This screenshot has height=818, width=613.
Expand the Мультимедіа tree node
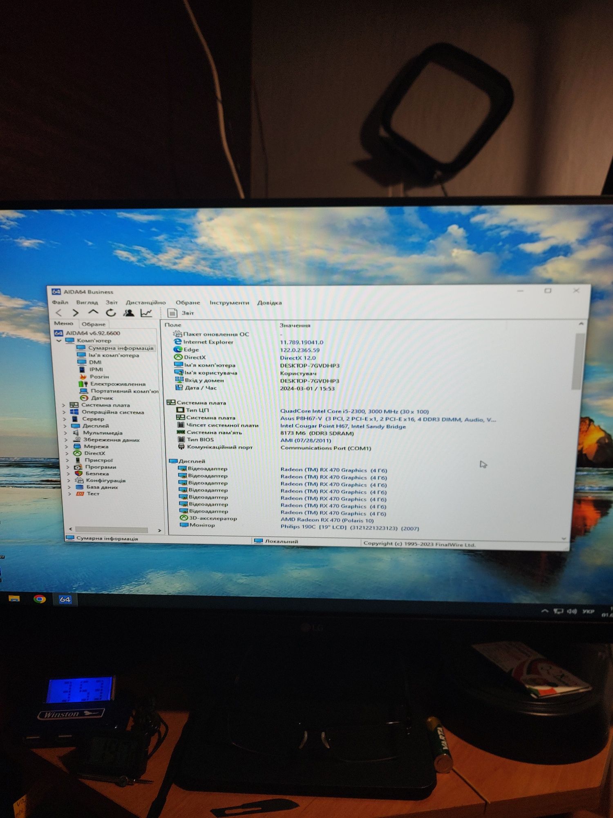[x=65, y=433]
